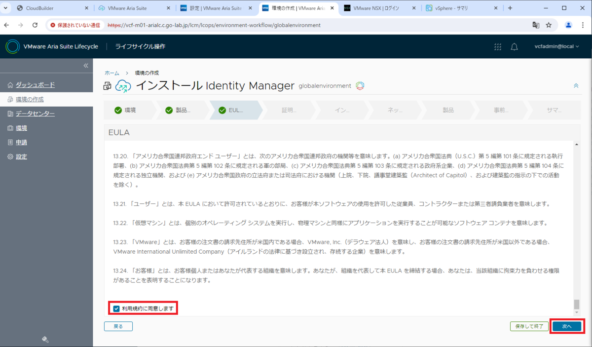This screenshot has width=592, height=347.
Task: Select the EUL... wizard step
Action: (x=236, y=110)
